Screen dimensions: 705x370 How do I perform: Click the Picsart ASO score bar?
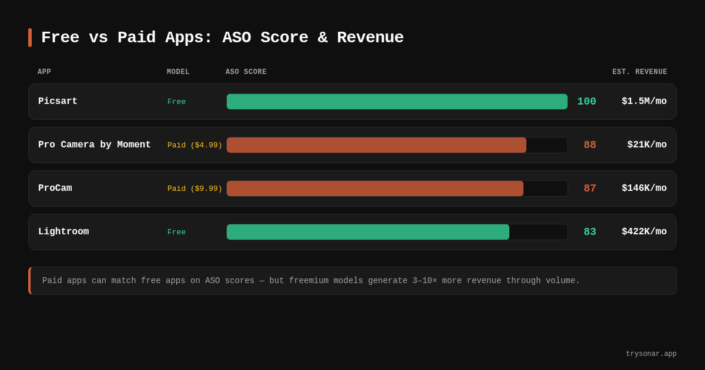click(397, 102)
